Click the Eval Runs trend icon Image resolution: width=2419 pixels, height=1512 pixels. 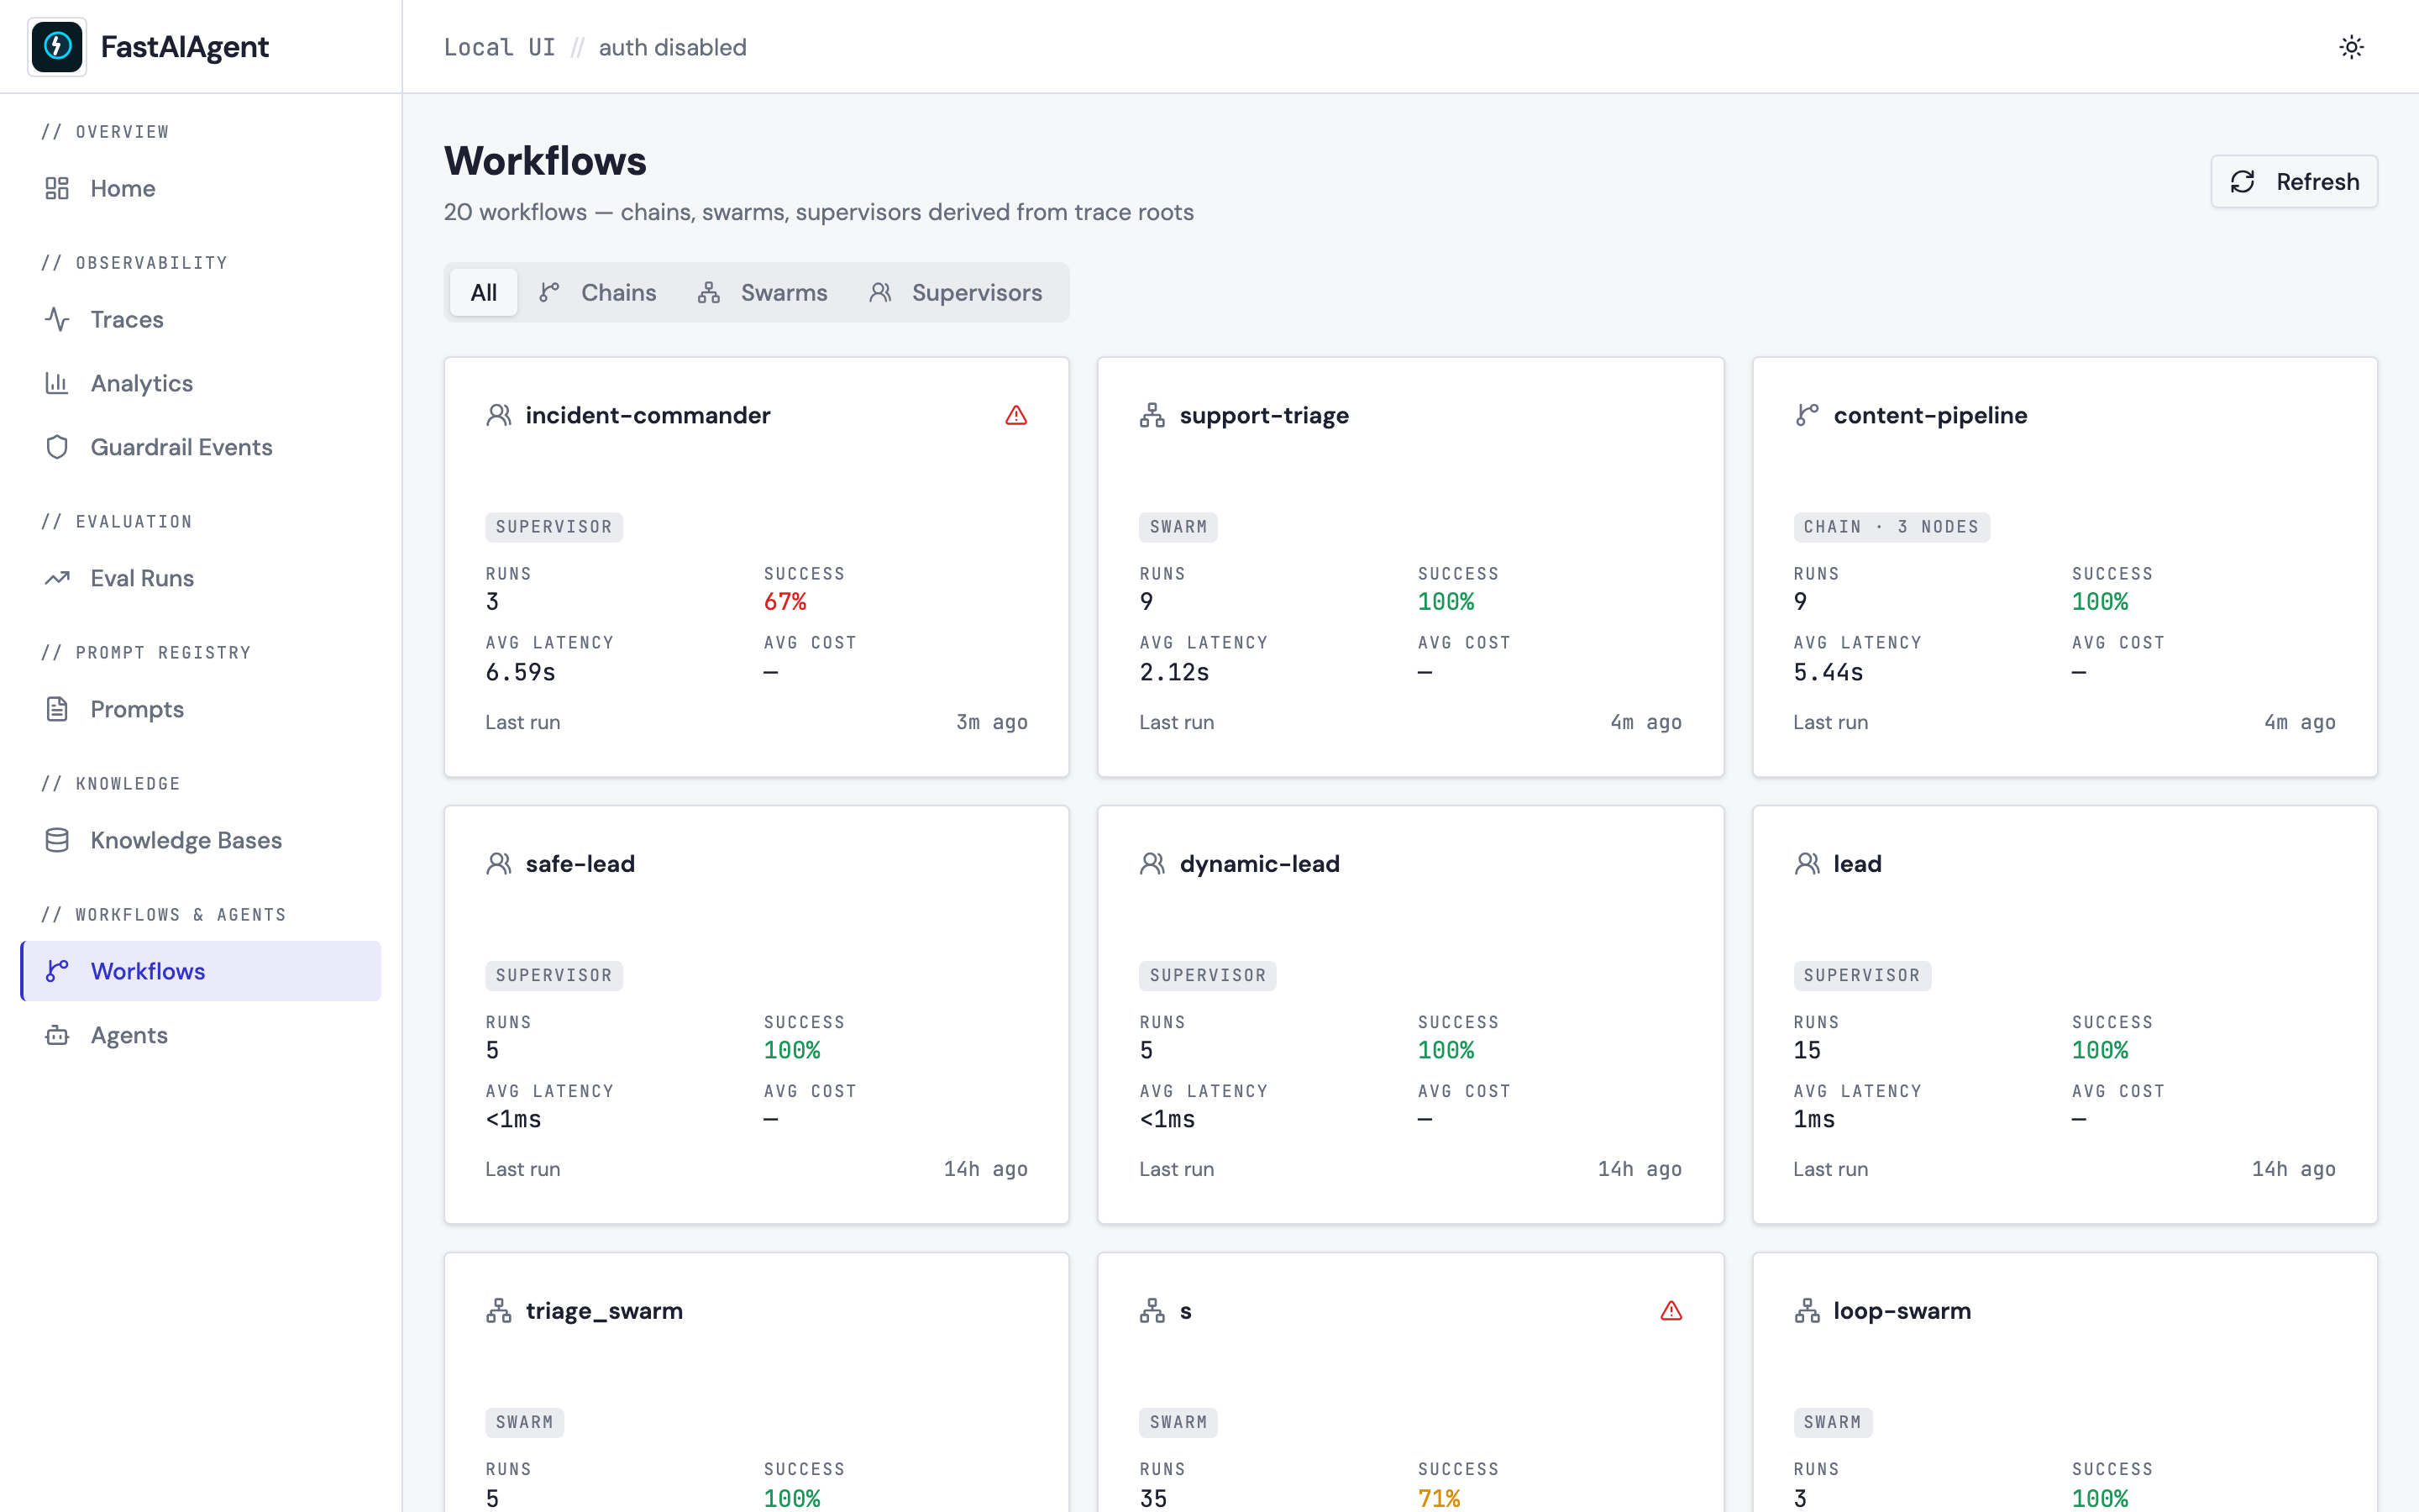tap(57, 578)
